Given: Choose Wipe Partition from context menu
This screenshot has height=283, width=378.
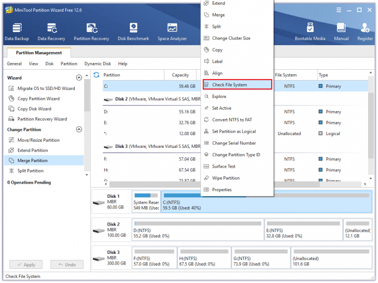Looking at the screenshot, I should point(238,178).
